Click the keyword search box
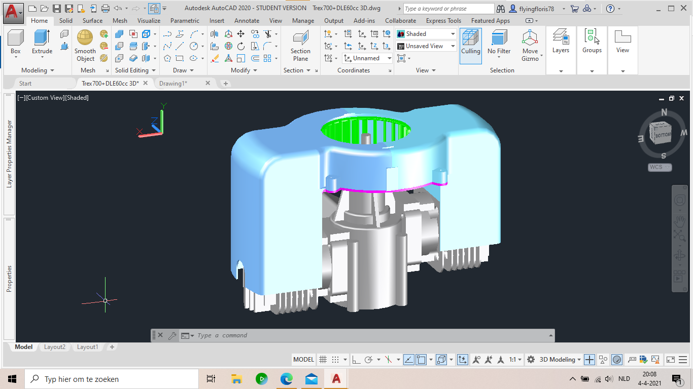Screen dimensions: 693x389 point(448,9)
